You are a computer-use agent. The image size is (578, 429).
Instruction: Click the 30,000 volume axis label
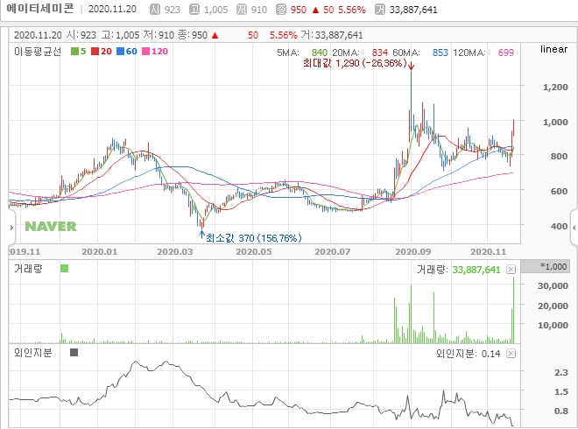click(553, 286)
